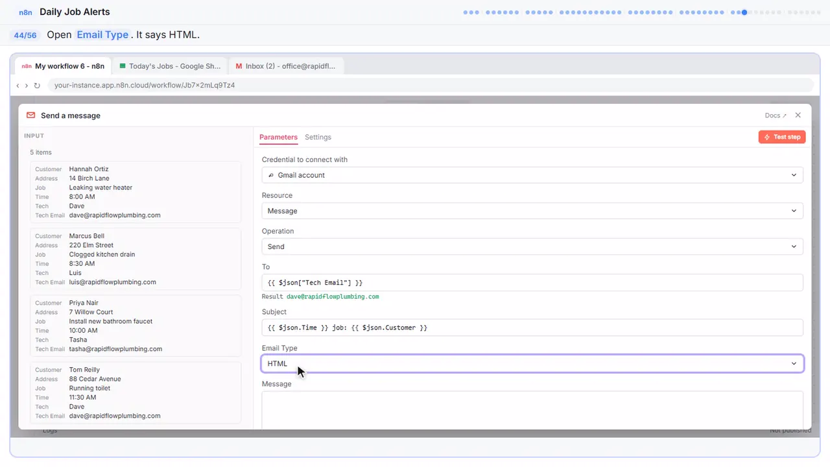Open the Today's Jobs Google Sheets tab

pos(170,66)
